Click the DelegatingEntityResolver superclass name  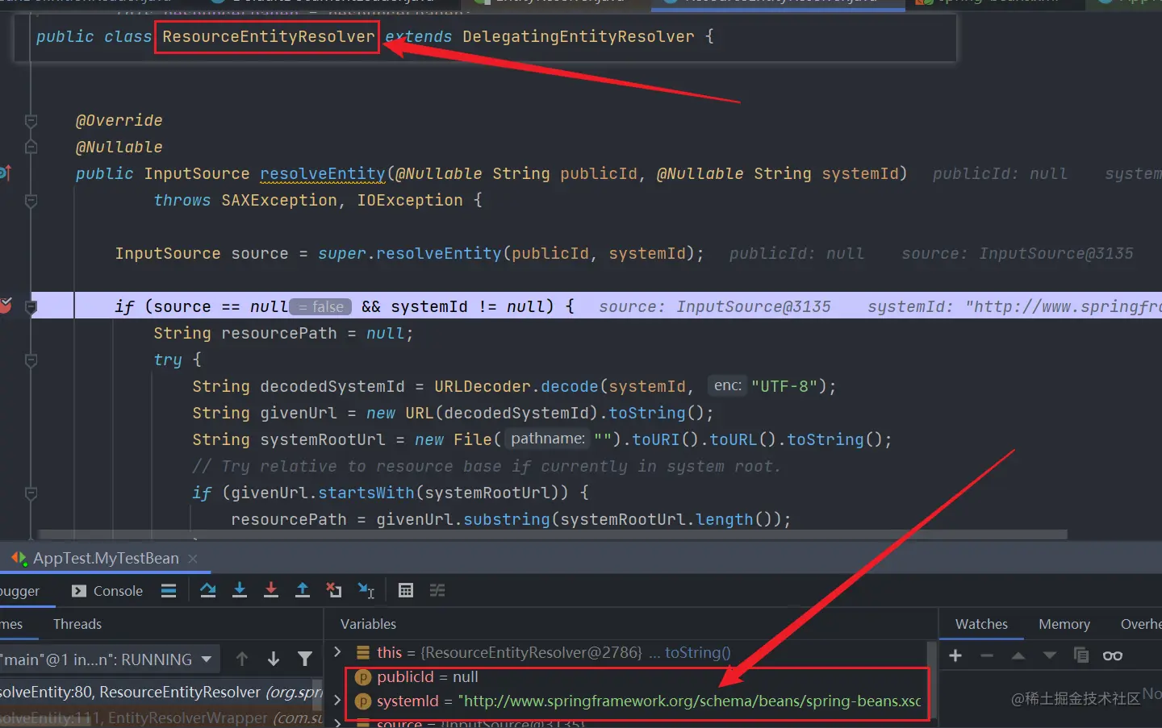click(579, 36)
